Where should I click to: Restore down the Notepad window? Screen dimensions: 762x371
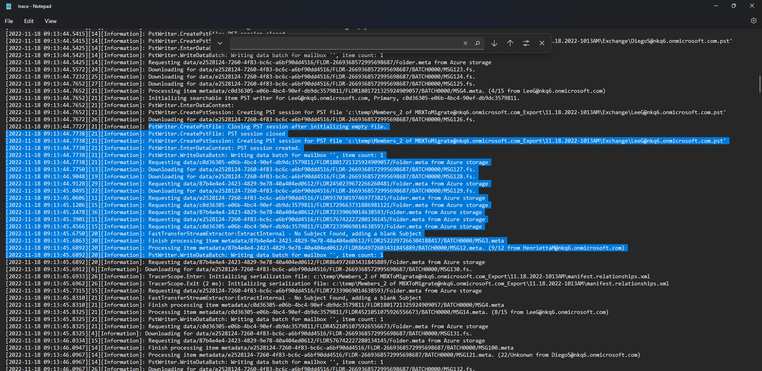pyautogui.click(x=734, y=6)
